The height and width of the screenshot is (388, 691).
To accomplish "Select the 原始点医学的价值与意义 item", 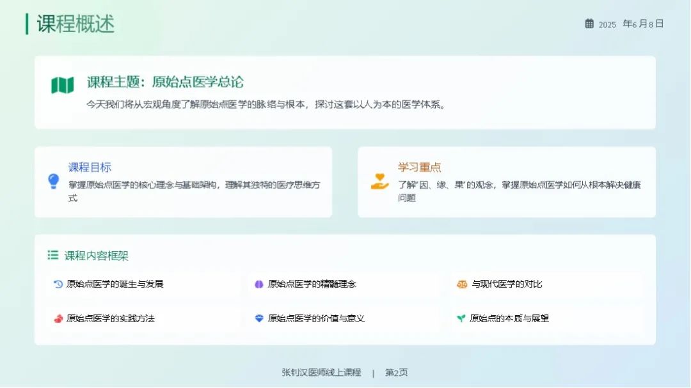I will [x=316, y=318].
